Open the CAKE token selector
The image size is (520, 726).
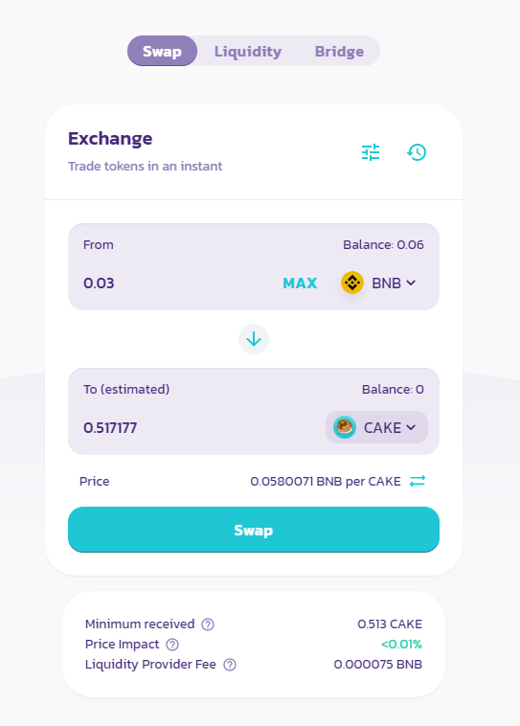[x=376, y=427]
